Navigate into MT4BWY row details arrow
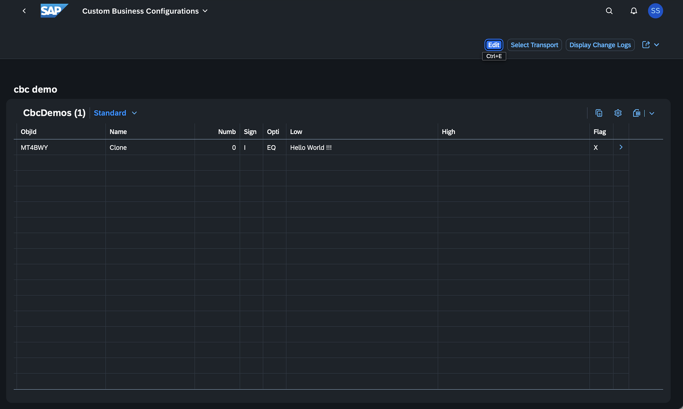This screenshot has width=683, height=409. tap(621, 147)
